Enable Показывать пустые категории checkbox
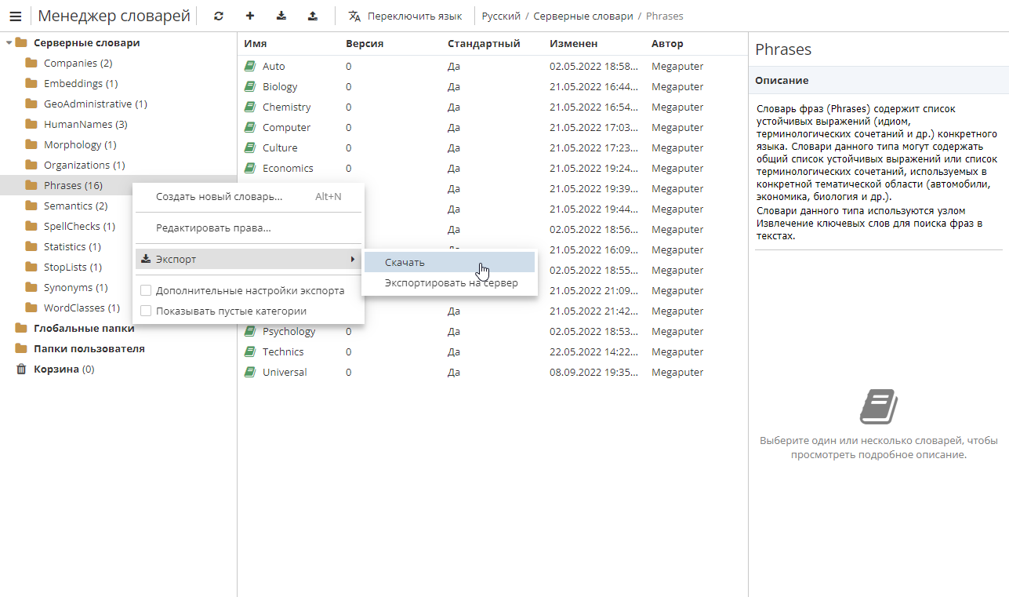This screenshot has height=597, width=1009. point(145,311)
